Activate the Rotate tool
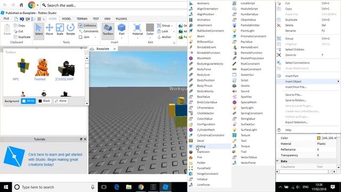 [x=70, y=30]
